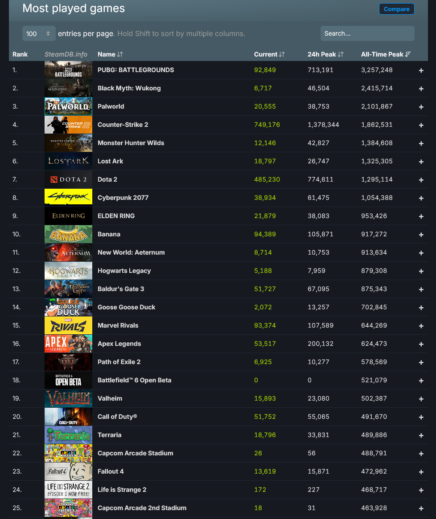
Task: Sort table by Current players column
Action: coord(269,54)
